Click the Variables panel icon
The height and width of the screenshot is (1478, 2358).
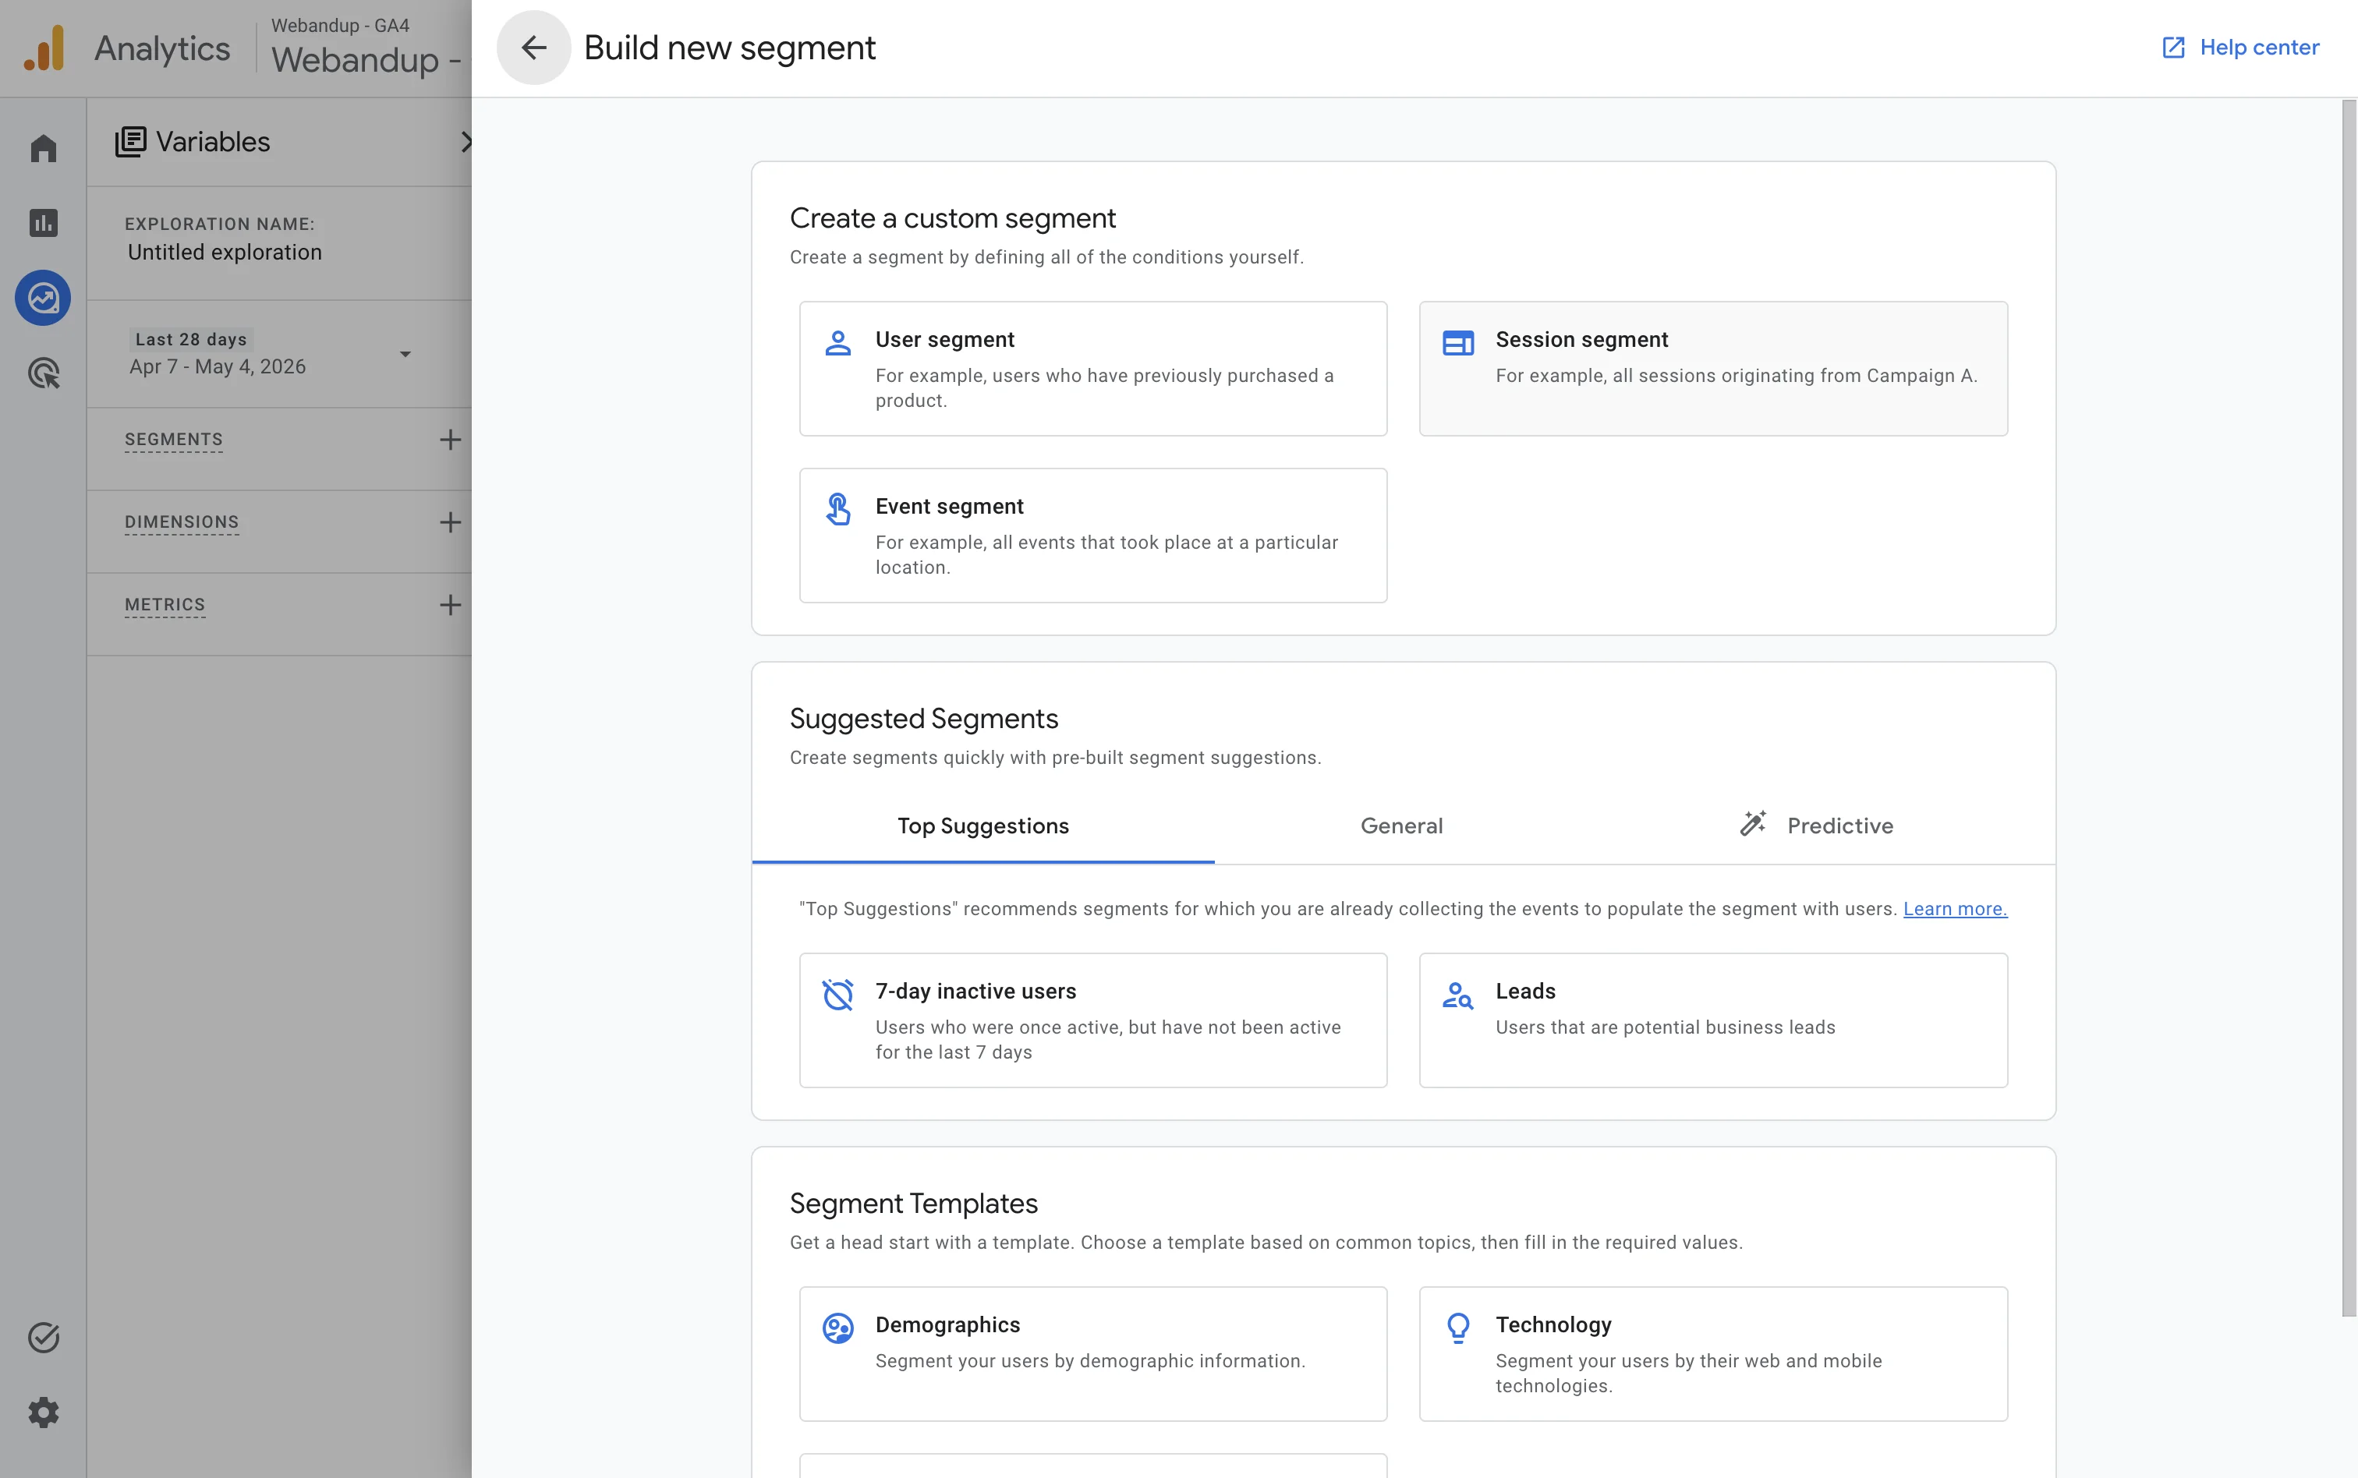pos(130,142)
